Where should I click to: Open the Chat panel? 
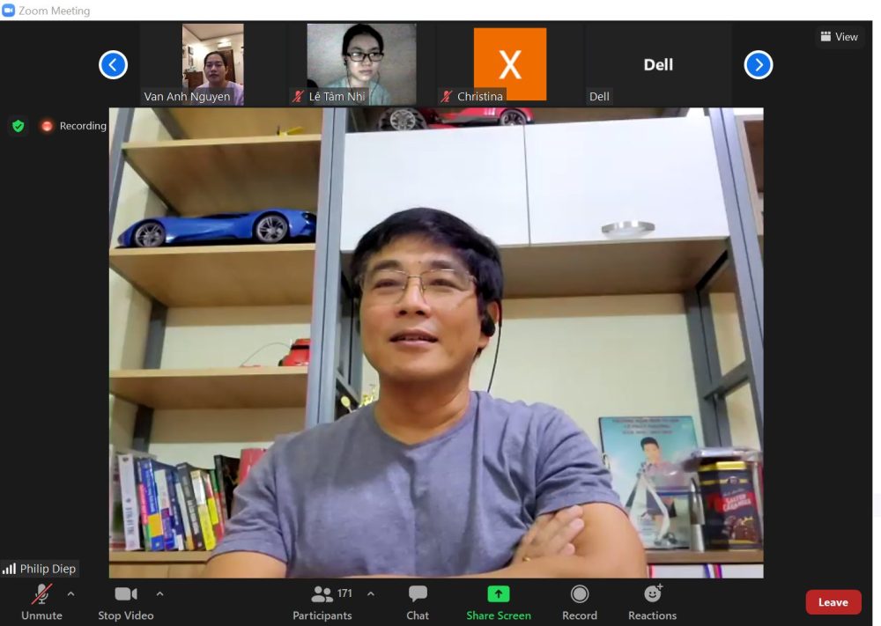[418, 602]
